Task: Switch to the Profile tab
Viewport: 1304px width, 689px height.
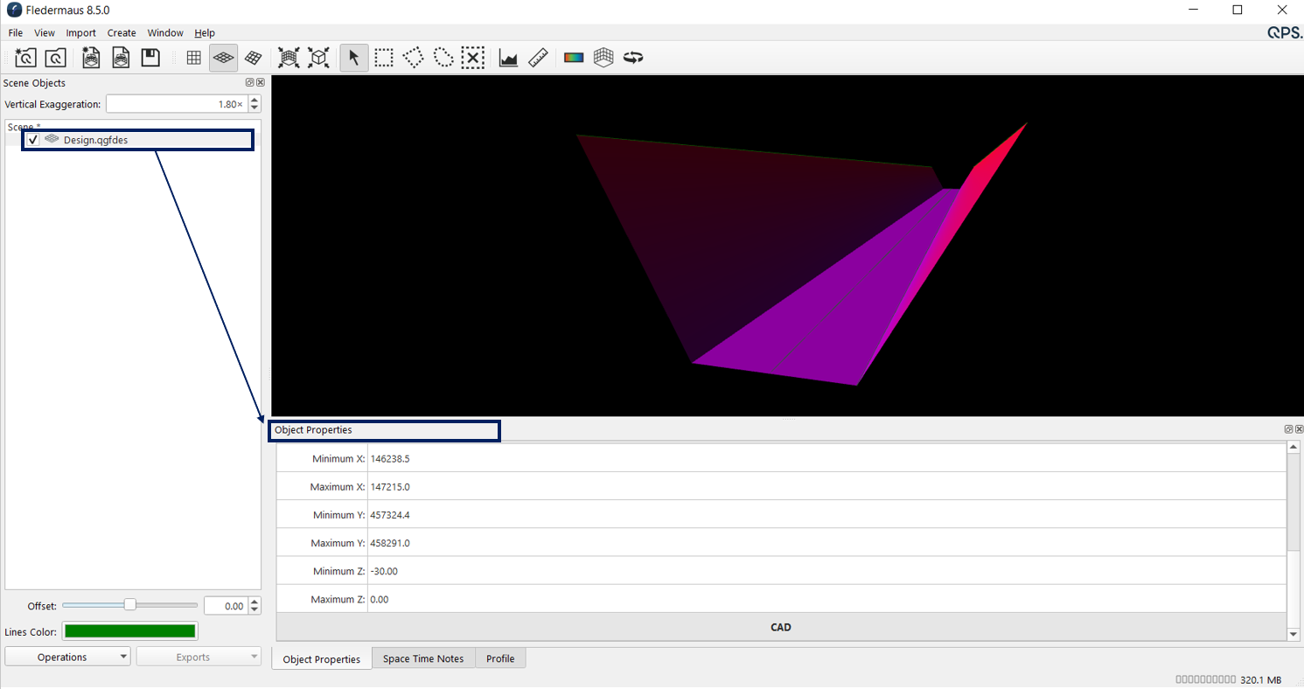Action: pos(500,658)
